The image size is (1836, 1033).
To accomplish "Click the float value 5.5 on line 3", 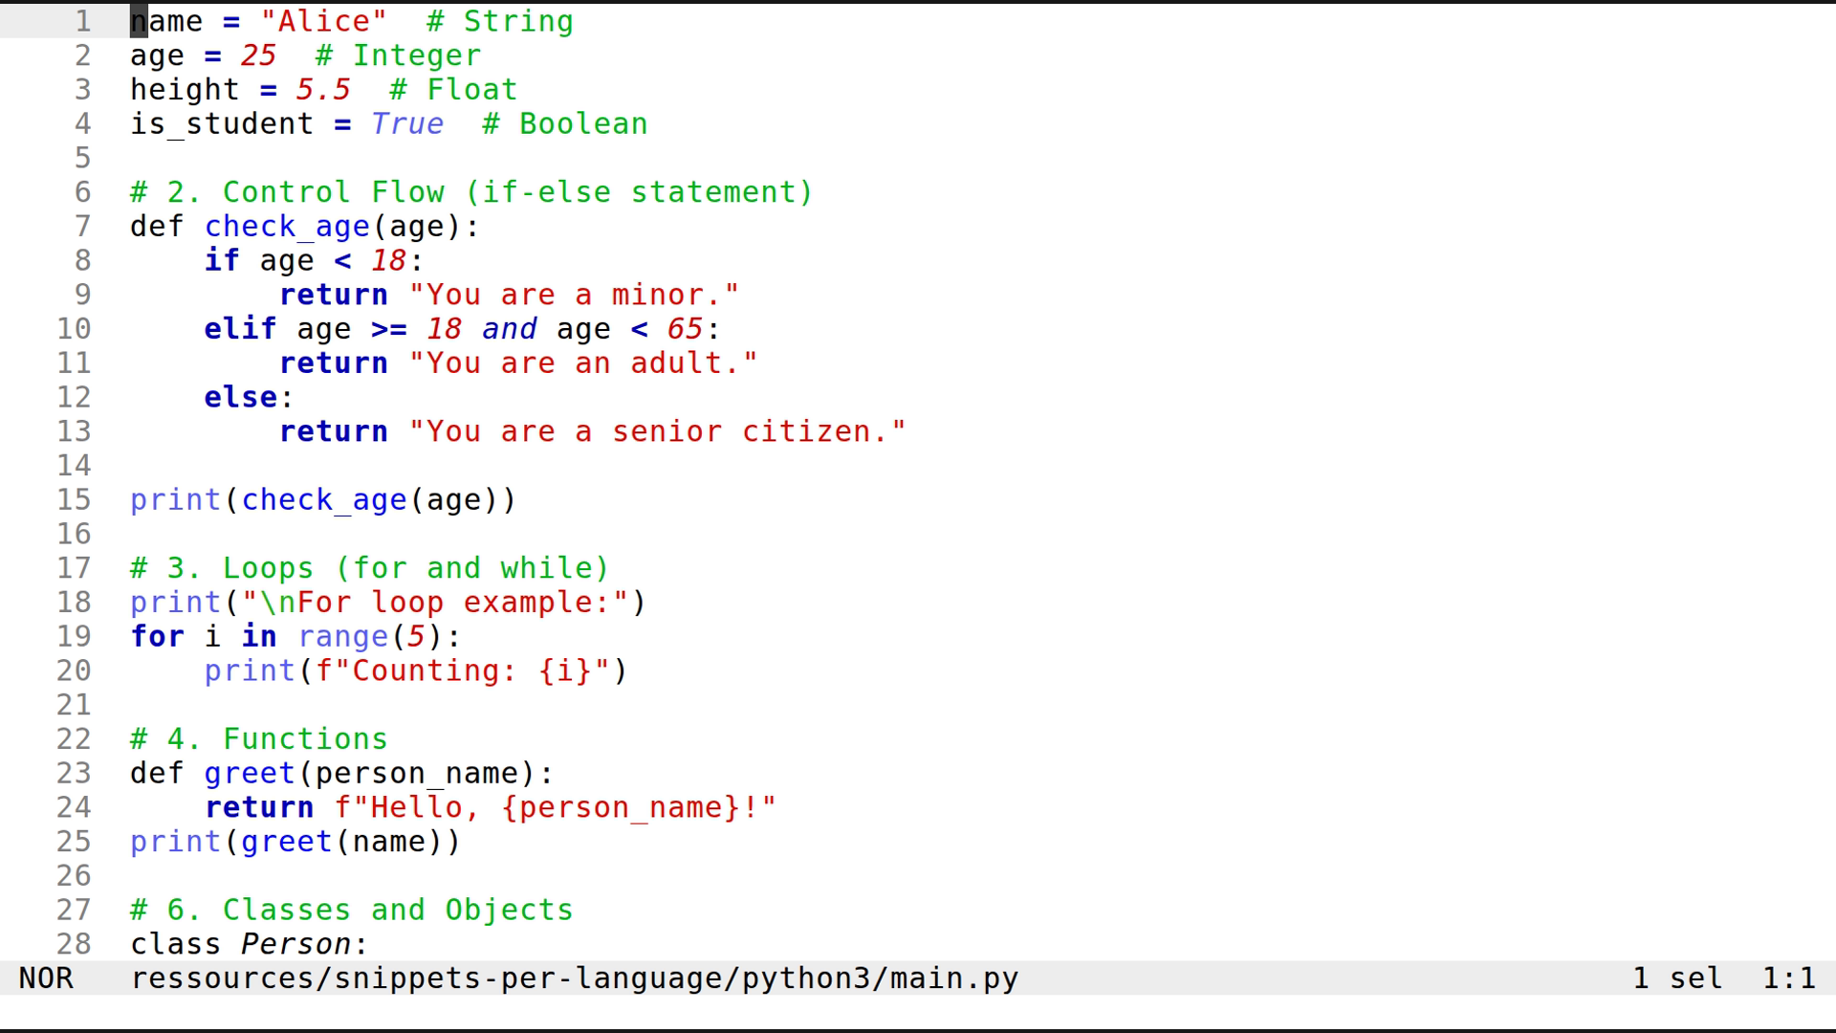I will (321, 89).
